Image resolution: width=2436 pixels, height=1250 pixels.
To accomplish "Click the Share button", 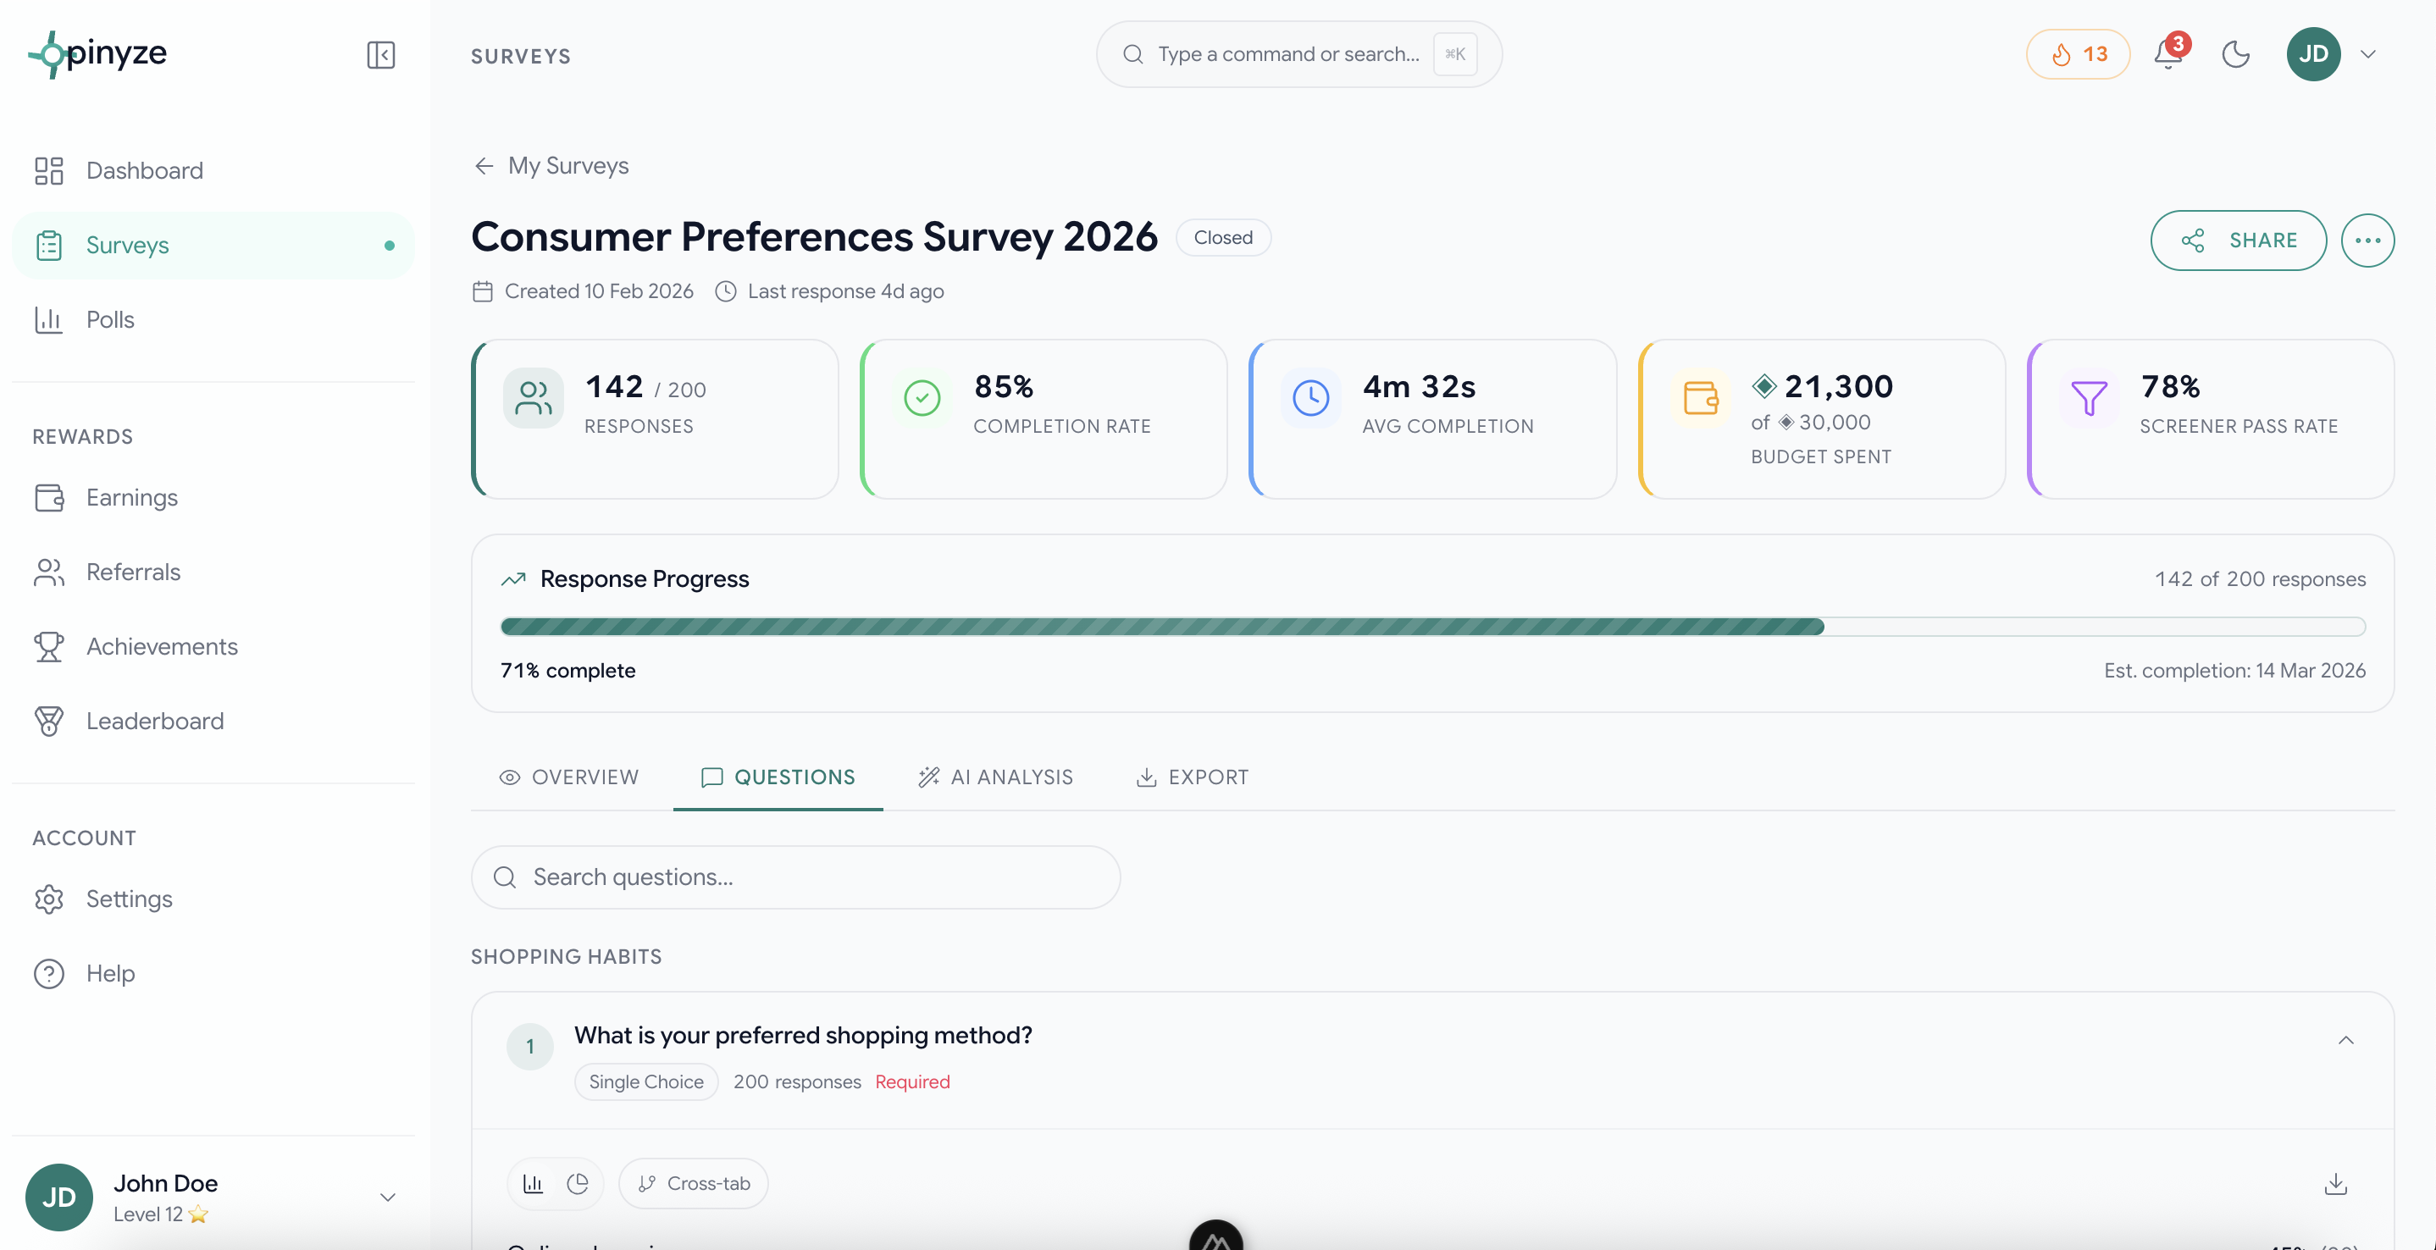I will [x=2239, y=241].
